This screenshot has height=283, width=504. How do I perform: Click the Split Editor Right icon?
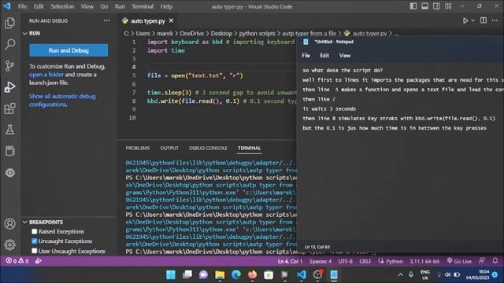click(483, 20)
